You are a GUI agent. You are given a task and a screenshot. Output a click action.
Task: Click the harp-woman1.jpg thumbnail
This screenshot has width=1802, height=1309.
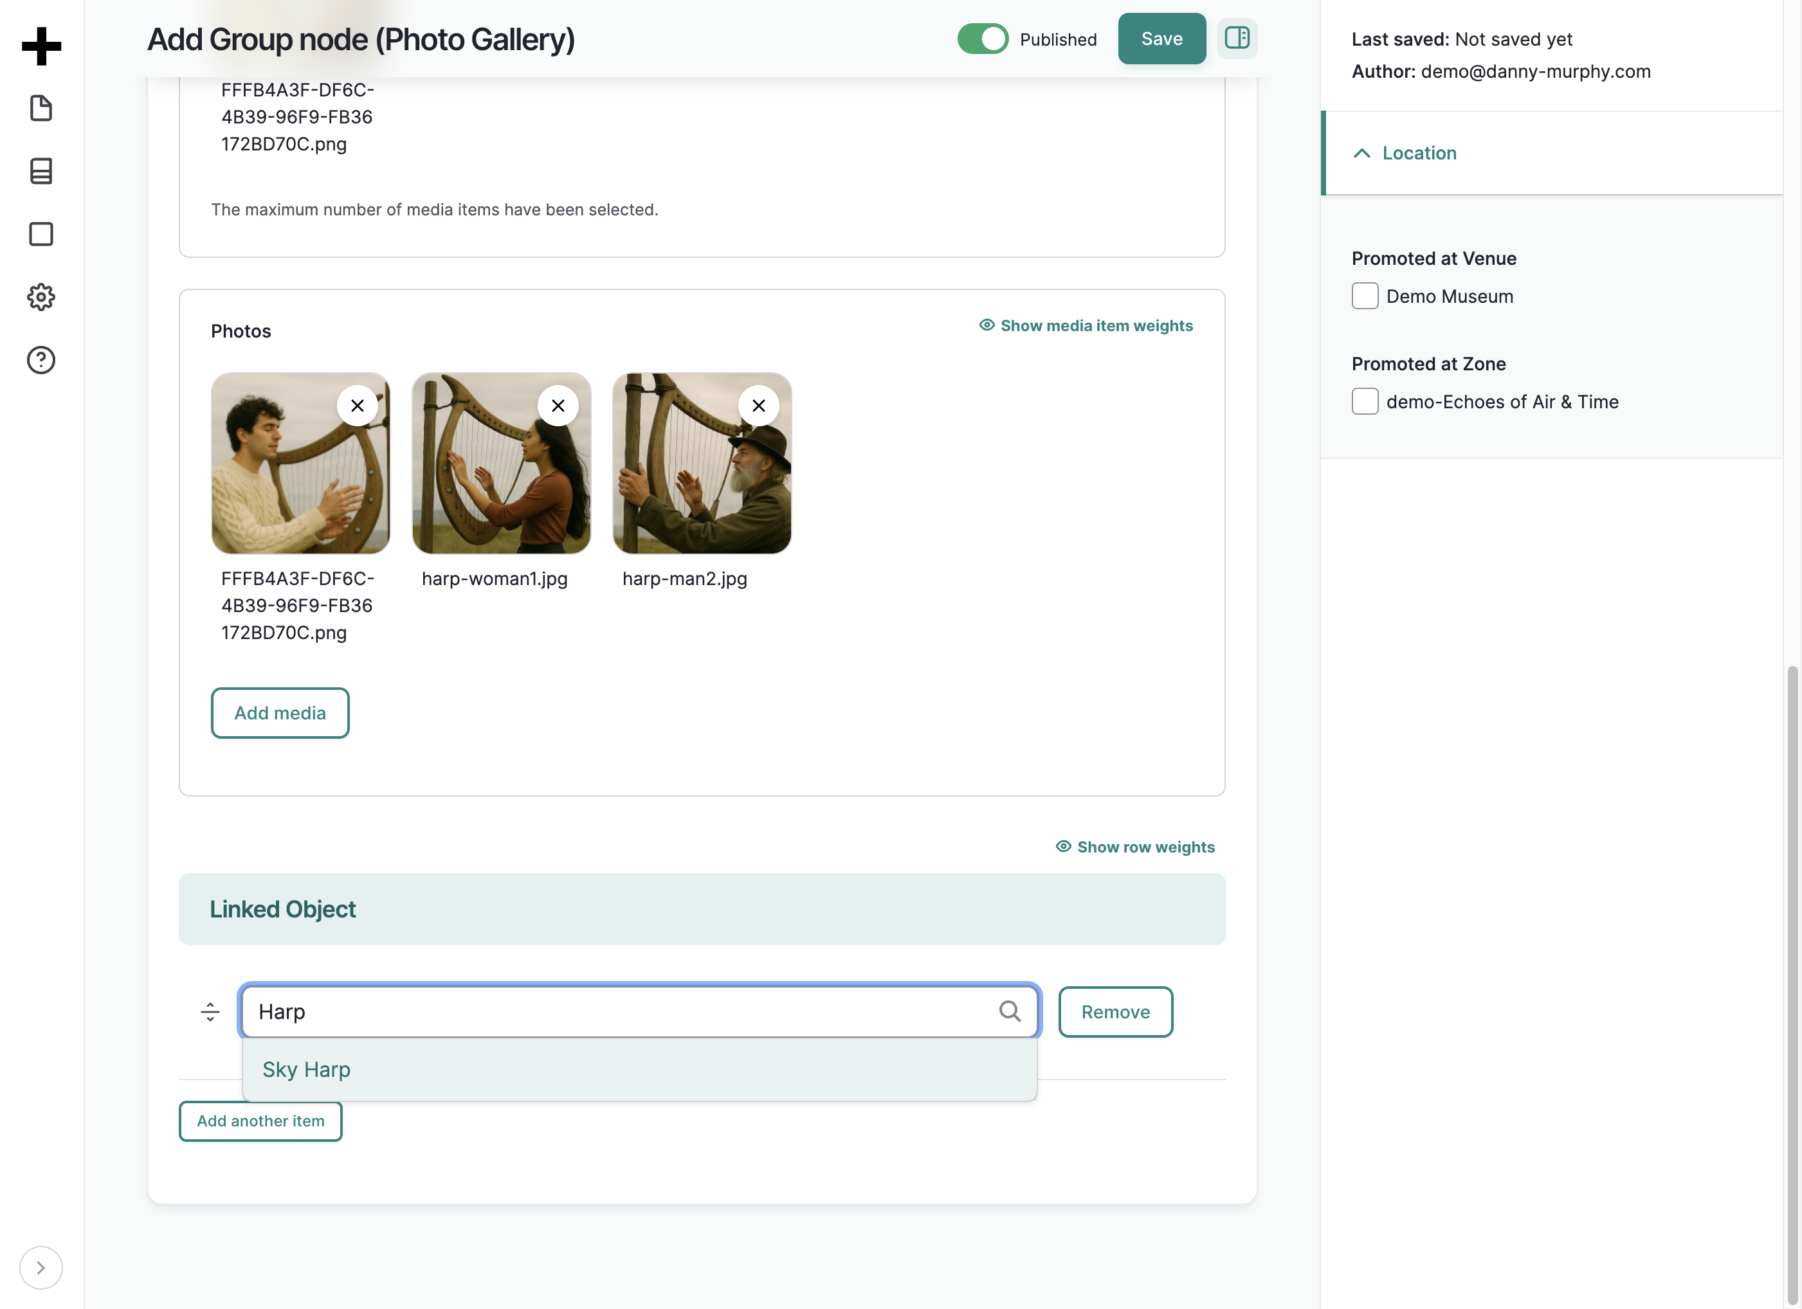point(502,463)
